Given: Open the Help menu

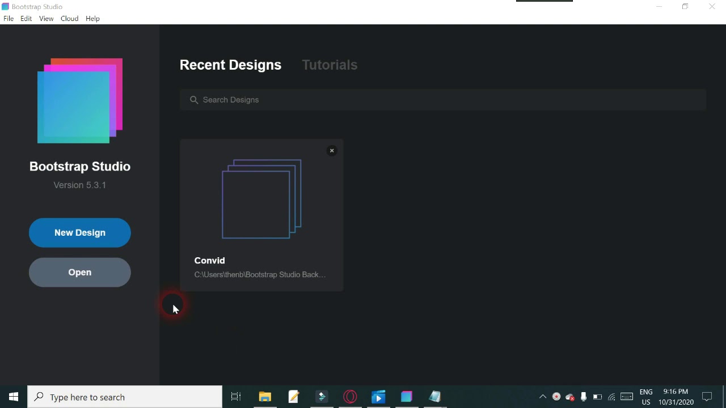Looking at the screenshot, I should point(92,19).
